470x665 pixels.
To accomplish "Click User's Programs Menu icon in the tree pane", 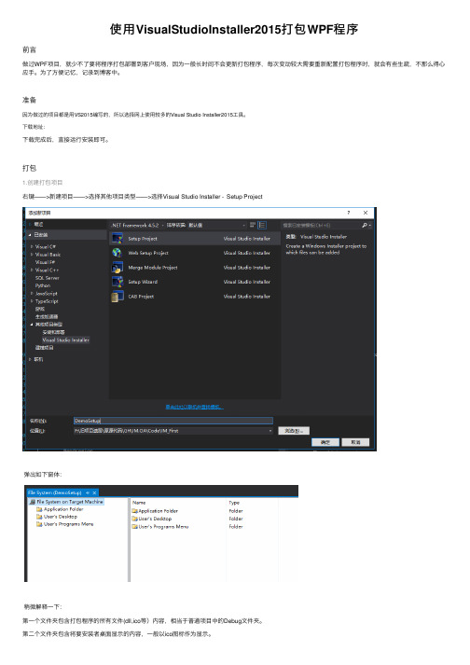I will click(x=39, y=524).
